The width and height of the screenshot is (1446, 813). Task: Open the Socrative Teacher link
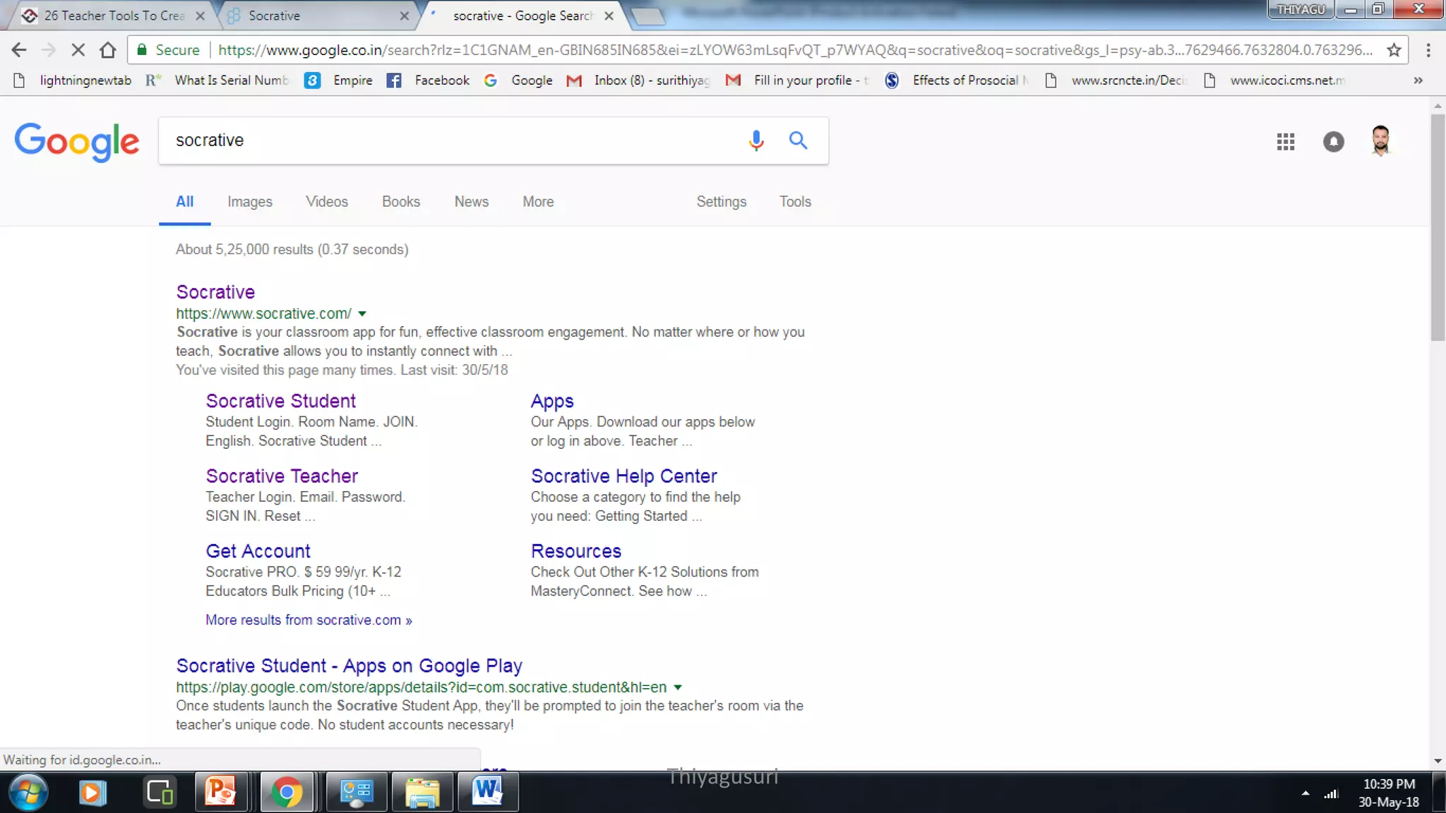pos(282,476)
